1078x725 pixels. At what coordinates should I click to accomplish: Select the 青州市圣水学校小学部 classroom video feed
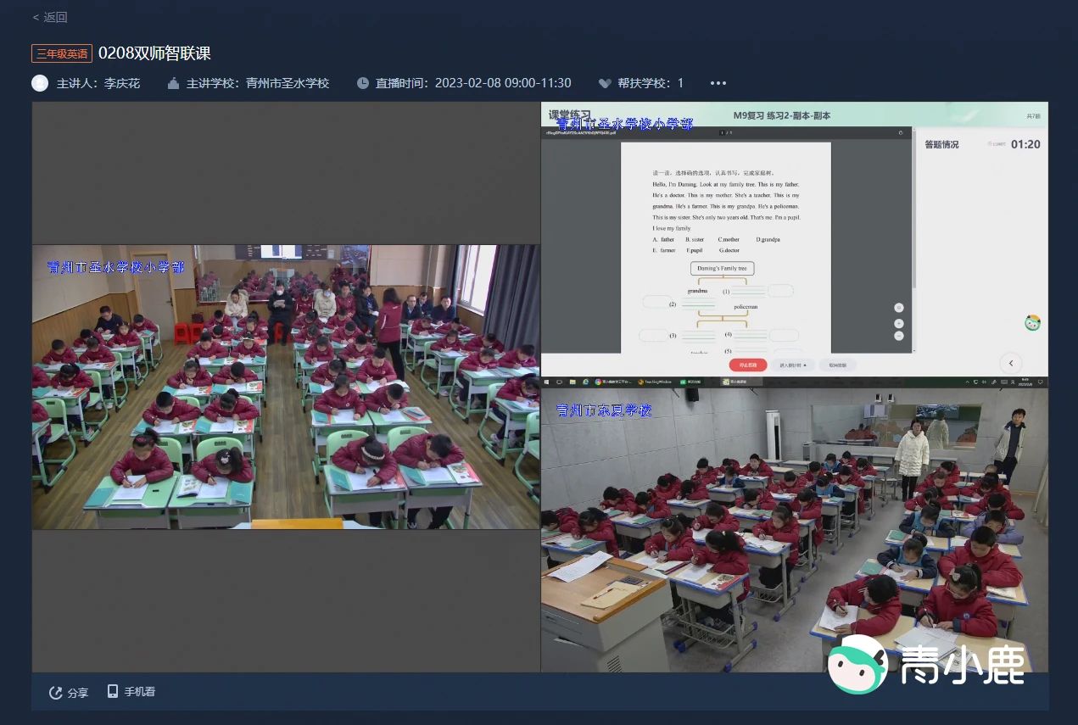click(x=286, y=387)
